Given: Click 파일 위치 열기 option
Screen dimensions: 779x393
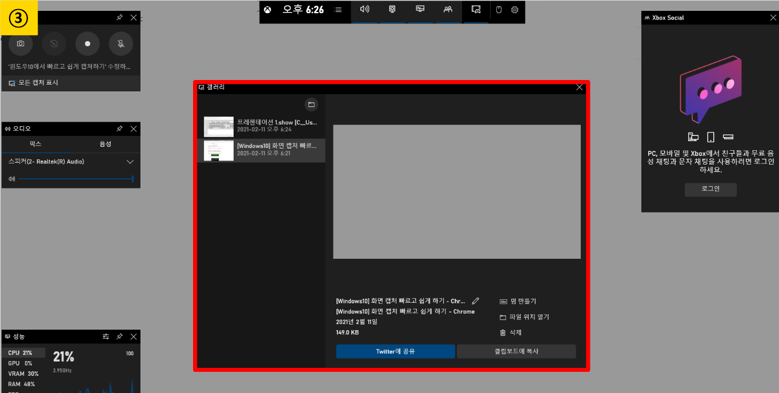Looking at the screenshot, I should [524, 317].
